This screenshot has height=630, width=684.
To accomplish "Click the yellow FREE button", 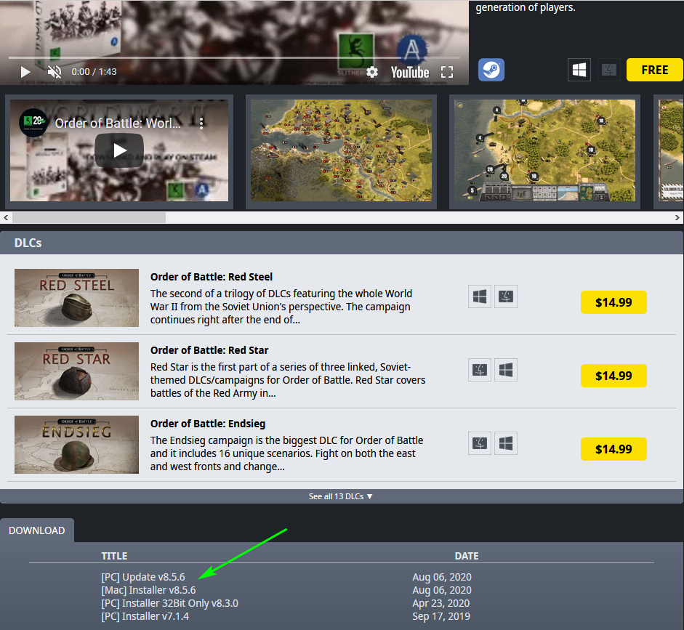I will tap(655, 70).
